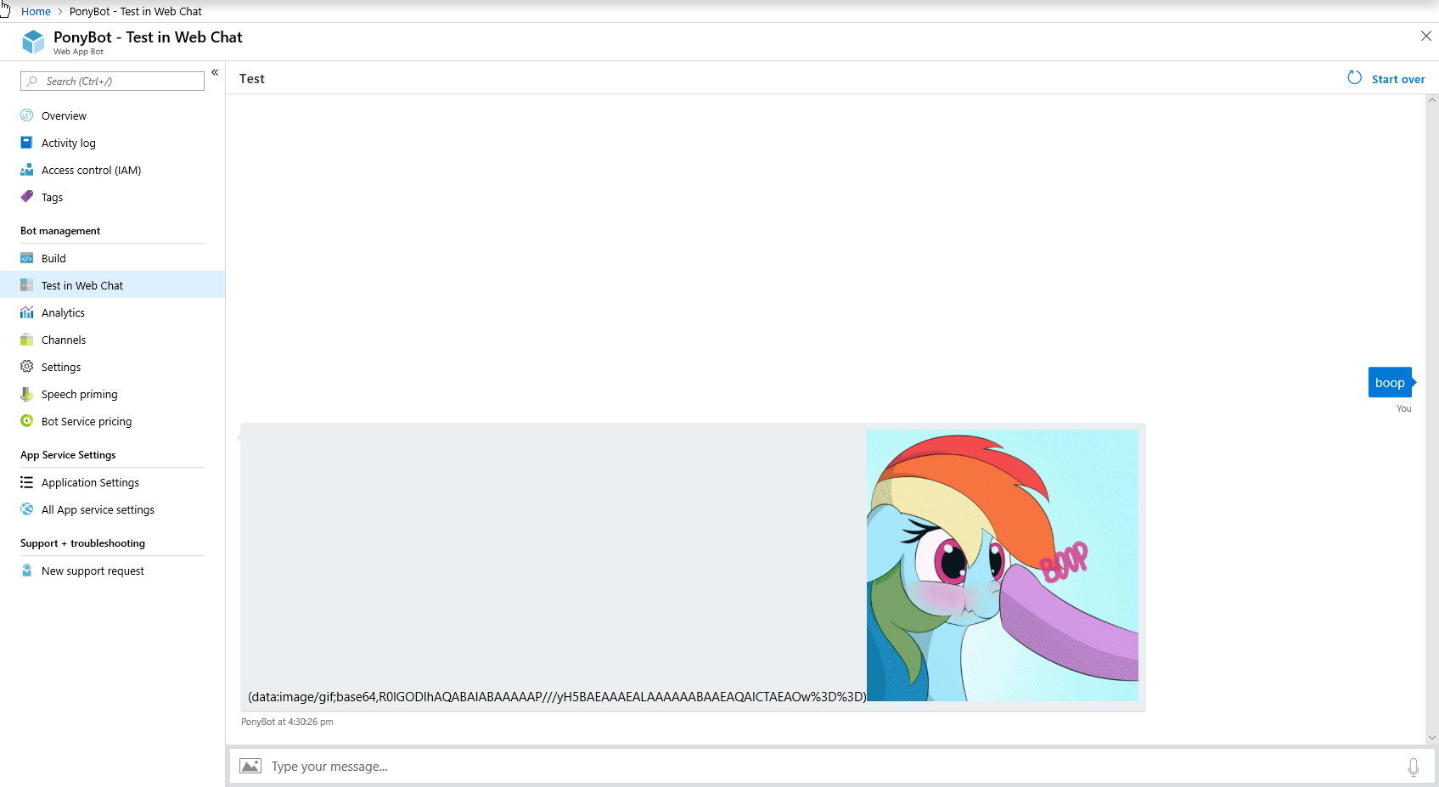1439x787 pixels.
Task: Click the Bot management section header
Action: pos(60,231)
